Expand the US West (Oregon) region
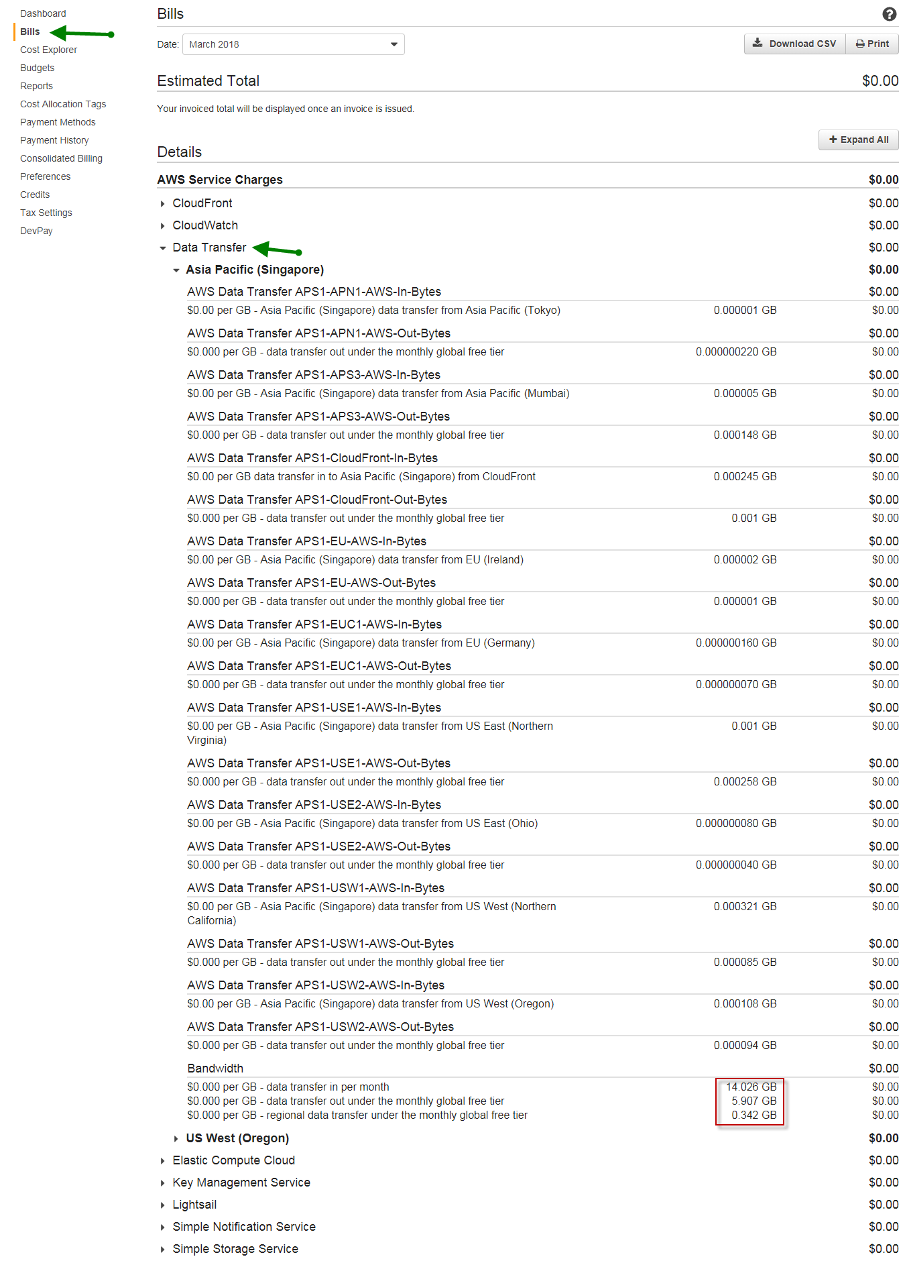Viewport: 905px width, 1265px height. coord(231,1138)
